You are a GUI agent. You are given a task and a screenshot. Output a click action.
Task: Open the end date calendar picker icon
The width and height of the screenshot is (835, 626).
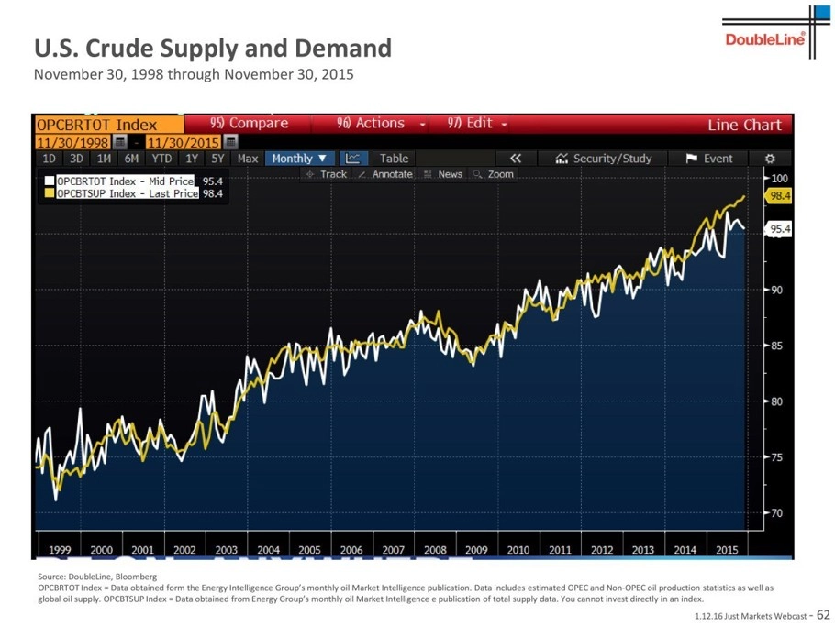[230, 142]
